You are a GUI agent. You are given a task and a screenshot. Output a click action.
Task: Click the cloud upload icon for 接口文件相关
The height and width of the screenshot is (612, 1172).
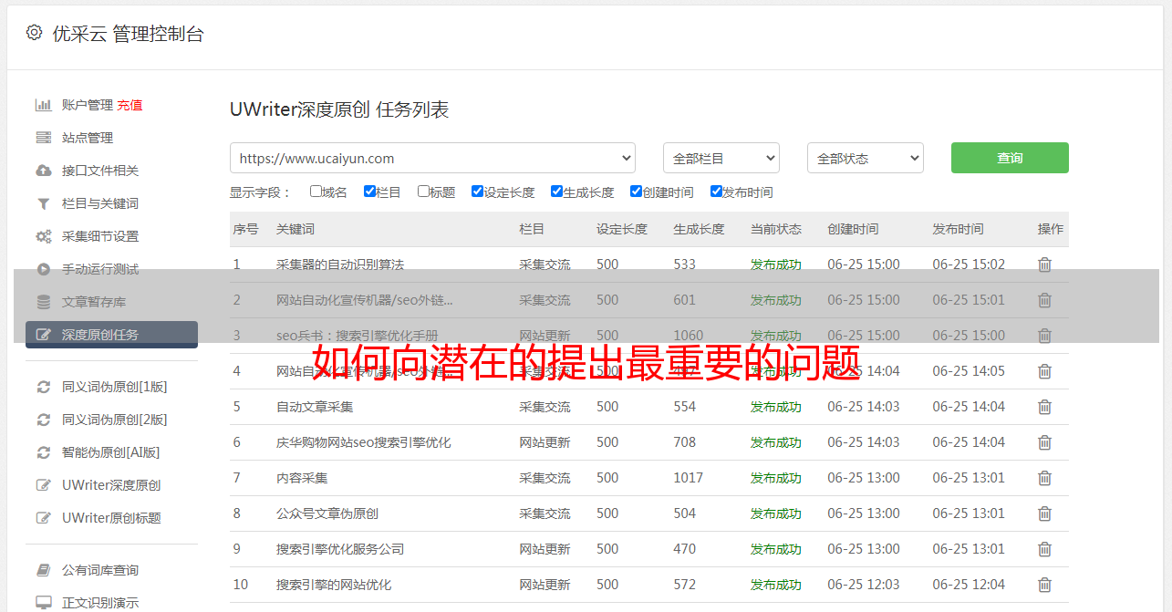[x=43, y=171]
